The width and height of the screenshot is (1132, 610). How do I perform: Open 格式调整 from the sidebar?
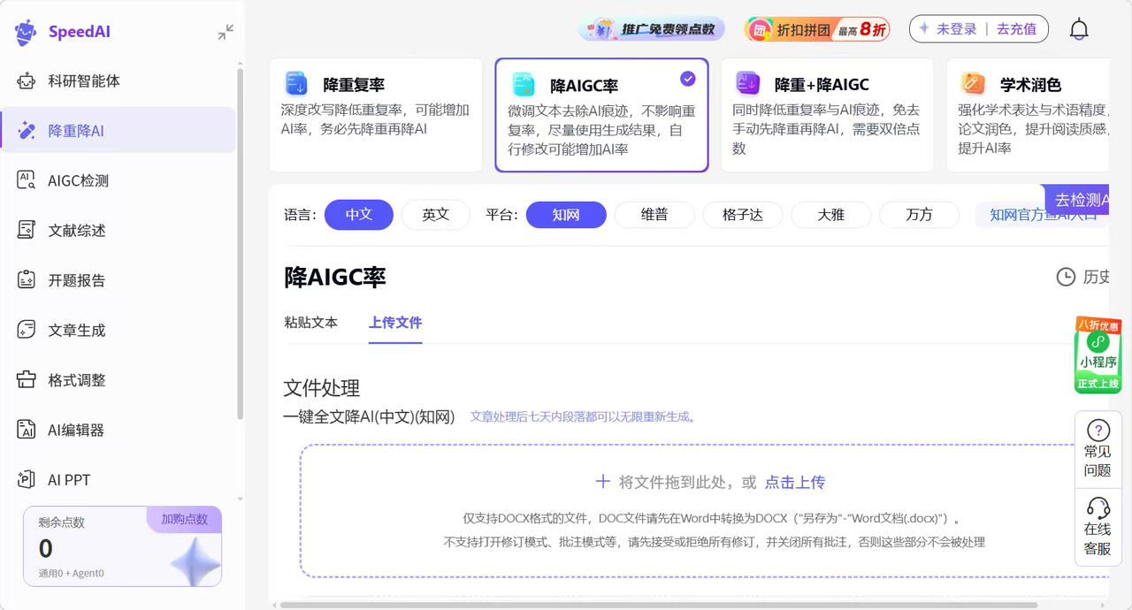point(118,380)
